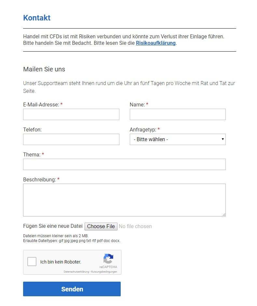
Task: Click the reCAPTCHA logo icon
Action: [x=108, y=259]
